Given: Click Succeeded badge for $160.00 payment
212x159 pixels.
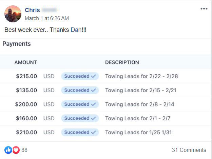Looking at the screenshot, I should tap(80, 118).
